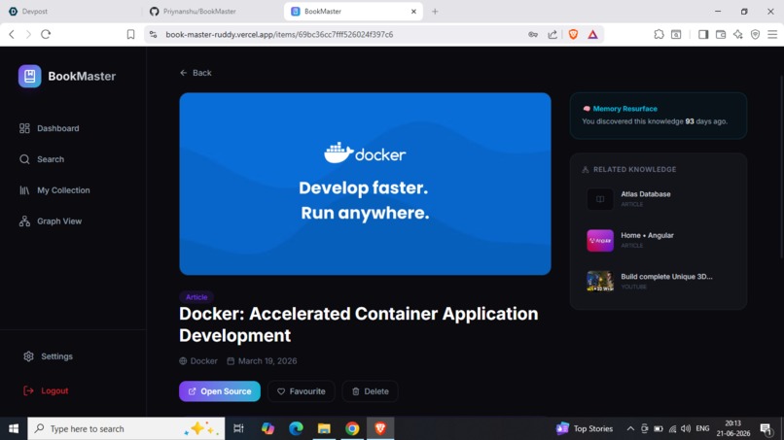Click the share page icon
Viewport: 784px width, 440px height.
(552, 34)
